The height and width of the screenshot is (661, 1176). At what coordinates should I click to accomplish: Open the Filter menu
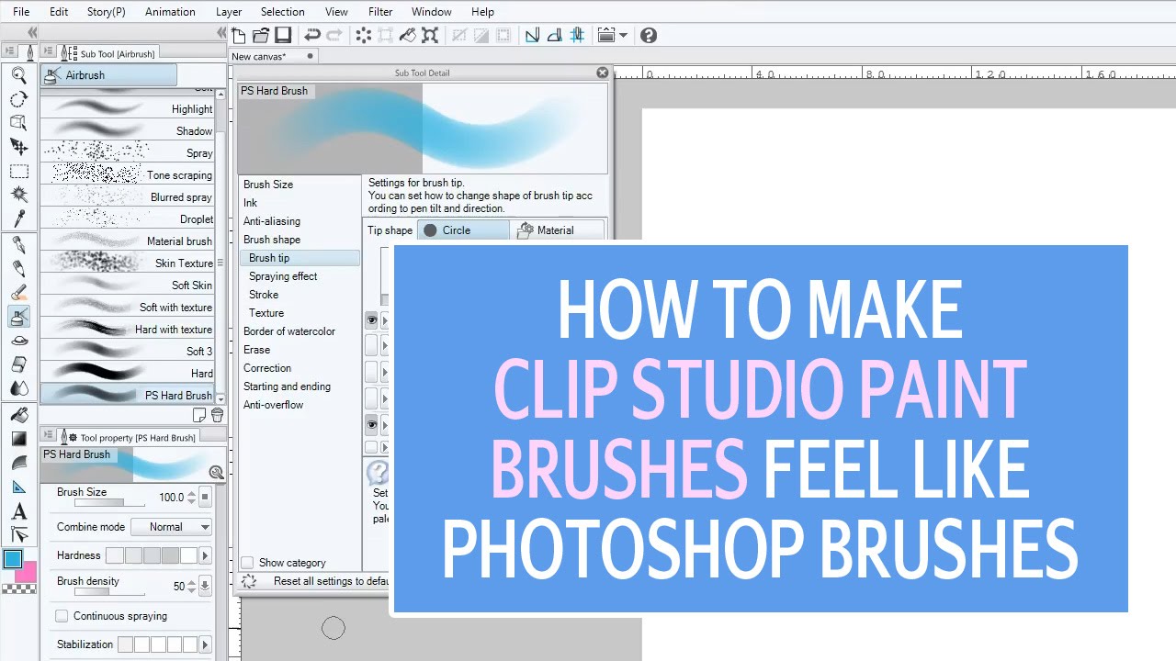(x=380, y=12)
